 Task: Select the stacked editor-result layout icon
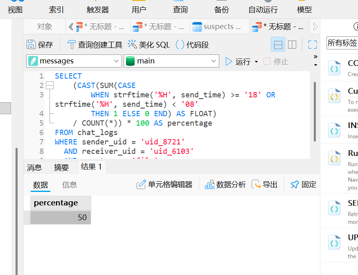click(x=278, y=45)
